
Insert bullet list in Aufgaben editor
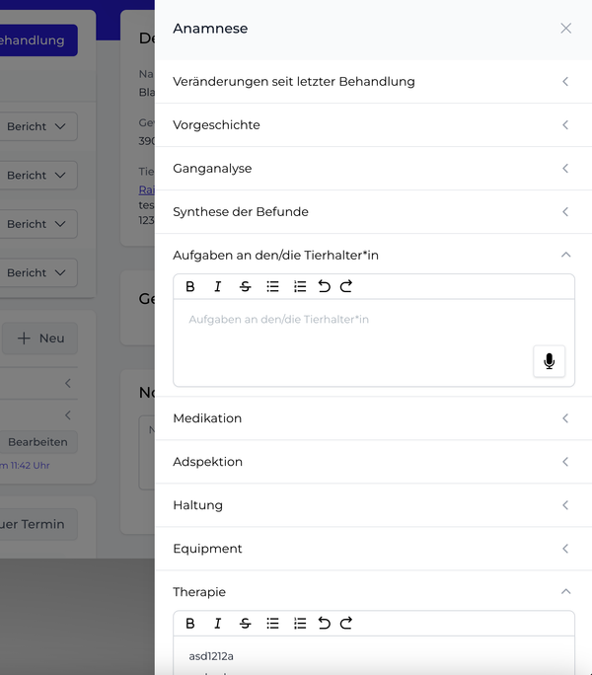tap(272, 286)
